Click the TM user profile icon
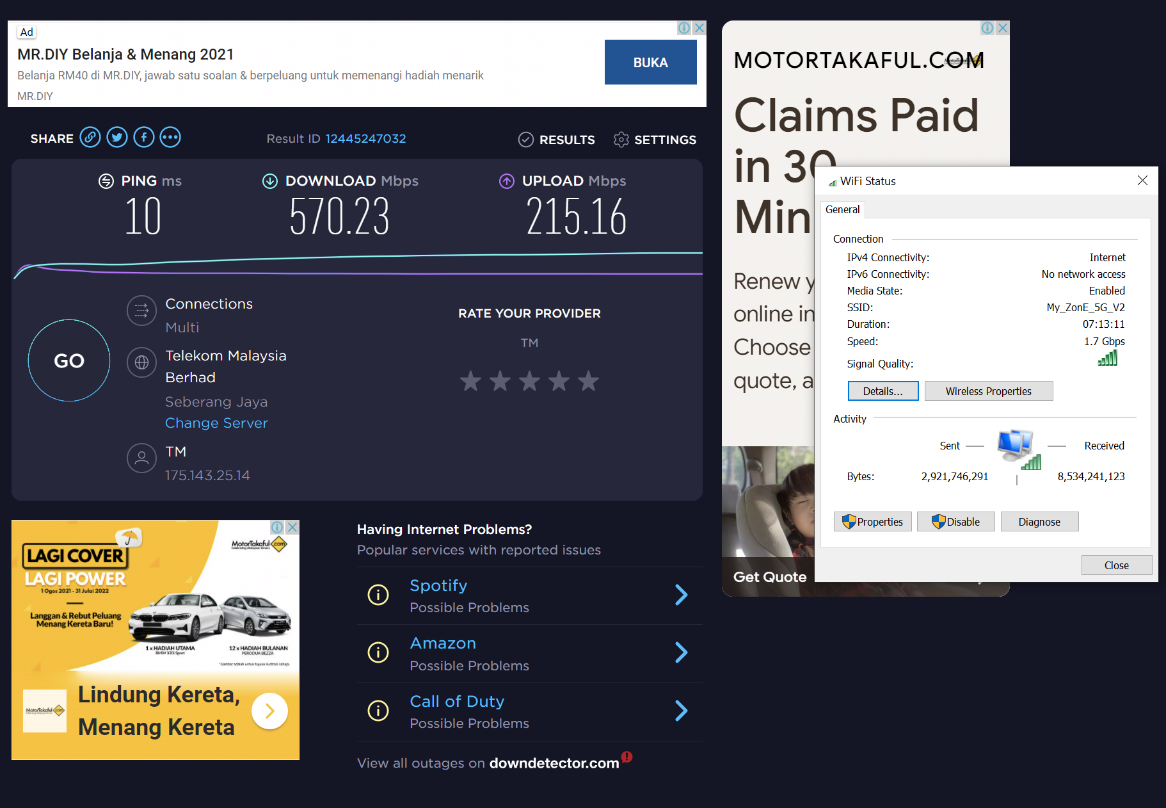Screen dimensions: 1166x808 pyautogui.click(x=142, y=458)
